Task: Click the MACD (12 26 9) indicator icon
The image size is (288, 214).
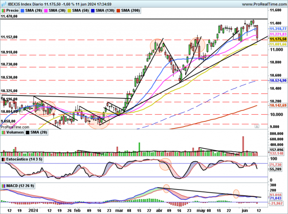Action: pyautogui.click(x=3, y=185)
